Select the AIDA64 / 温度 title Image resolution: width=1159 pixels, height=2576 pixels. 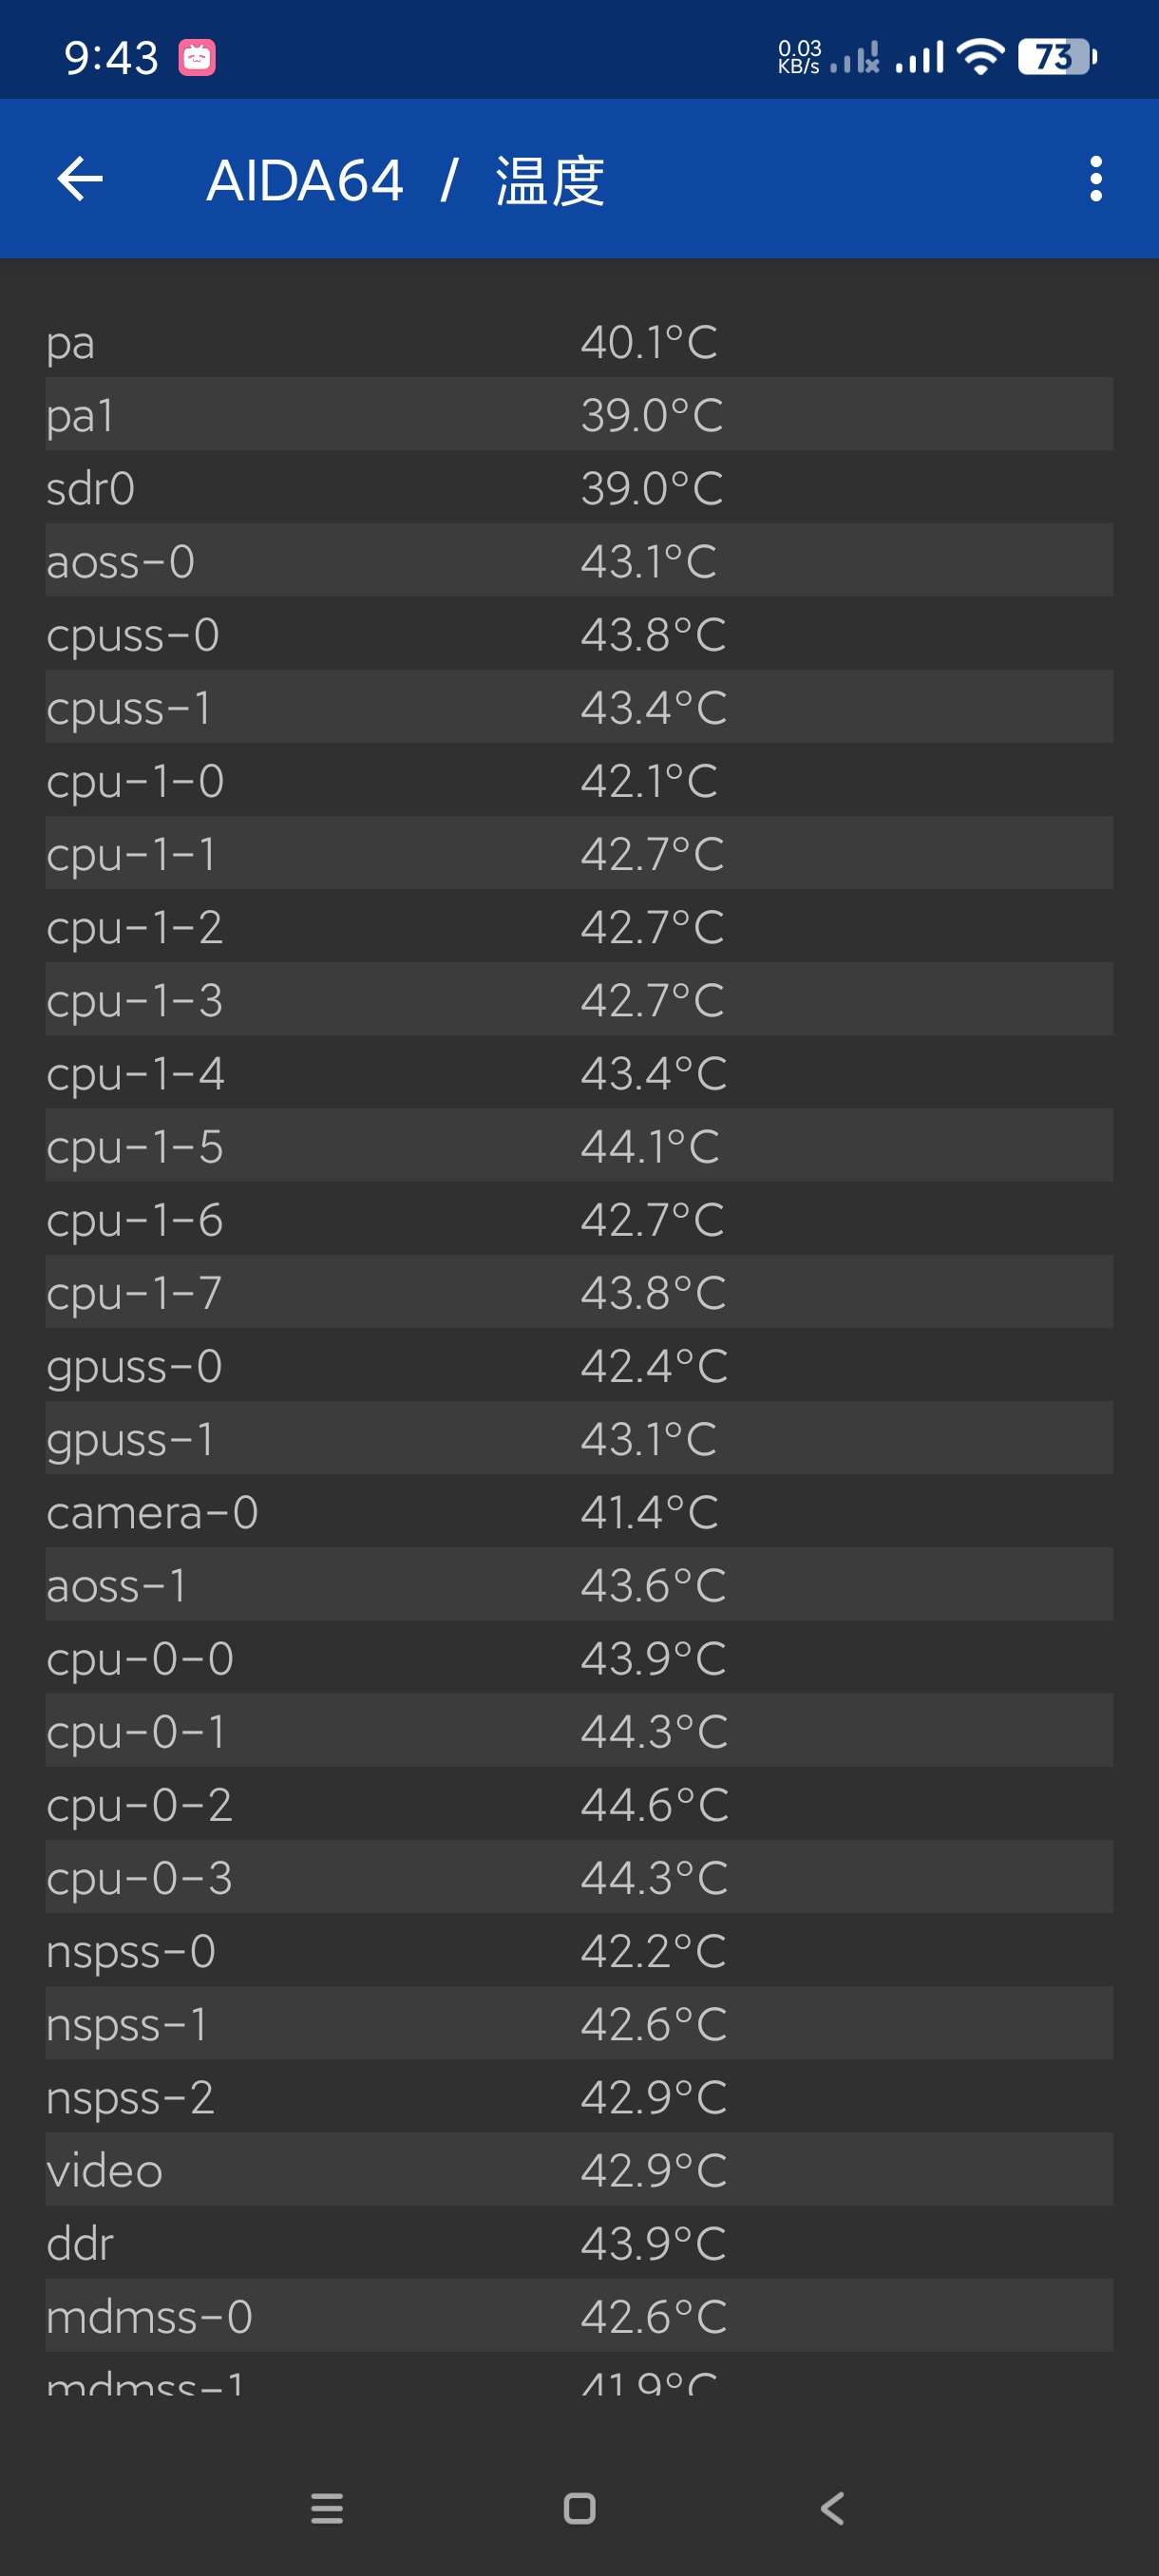click(405, 181)
